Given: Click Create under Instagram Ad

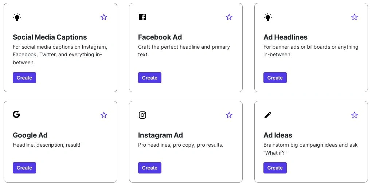Looking at the screenshot, I should pos(150,168).
